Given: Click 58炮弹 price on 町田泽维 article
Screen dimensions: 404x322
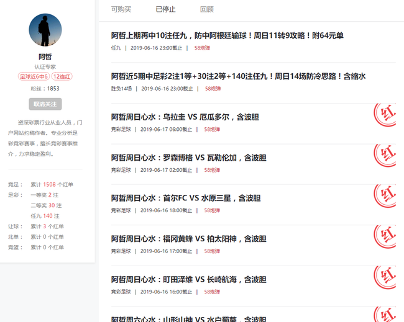Looking at the screenshot, I should 212,292.
